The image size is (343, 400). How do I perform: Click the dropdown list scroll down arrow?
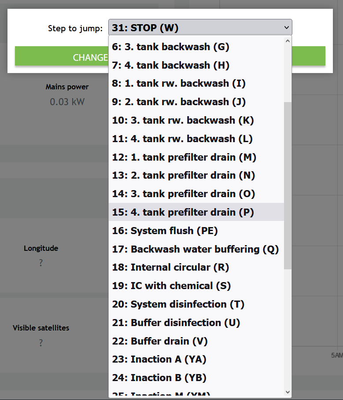288,392
